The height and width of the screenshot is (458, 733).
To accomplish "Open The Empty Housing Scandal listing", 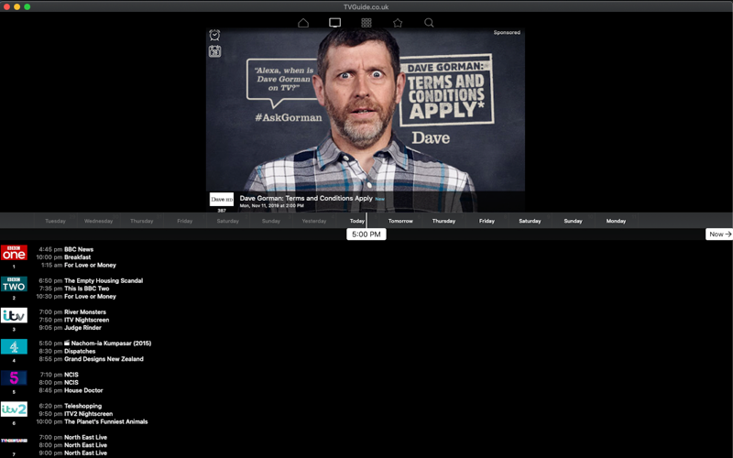I will [x=104, y=281].
